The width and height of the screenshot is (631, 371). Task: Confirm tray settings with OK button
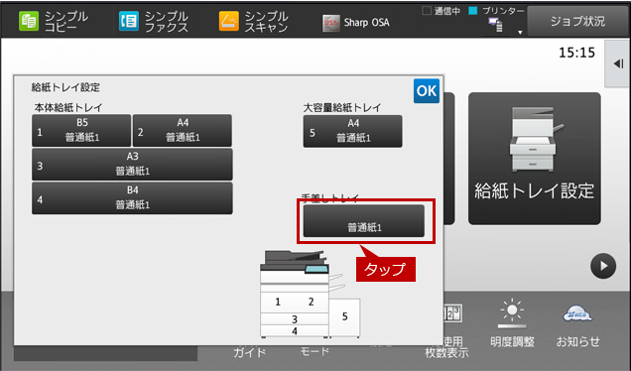[x=427, y=91]
